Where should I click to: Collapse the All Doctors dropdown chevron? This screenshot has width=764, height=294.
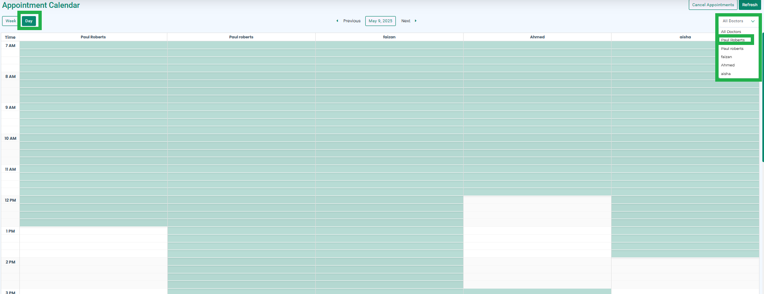point(753,21)
